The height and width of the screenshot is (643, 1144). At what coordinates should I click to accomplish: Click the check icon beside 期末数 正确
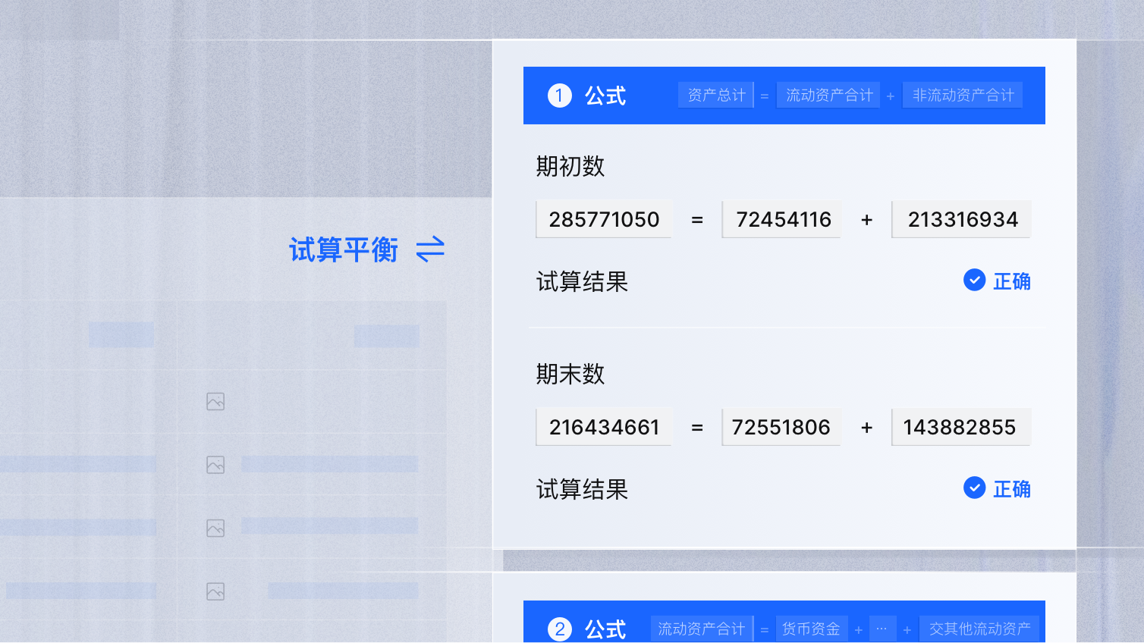point(974,488)
